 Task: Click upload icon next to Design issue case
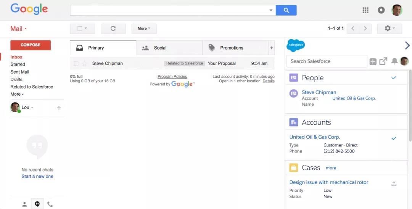(394, 184)
